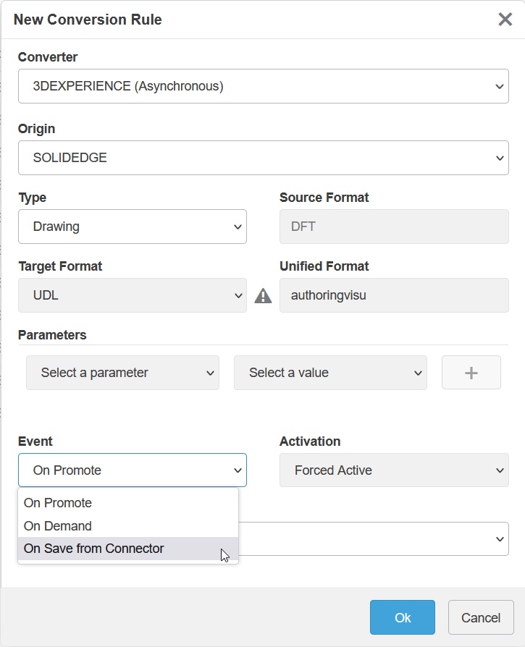This screenshot has height=647, width=525.
Task: Choose On Save from Connector option
Action: (128, 549)
